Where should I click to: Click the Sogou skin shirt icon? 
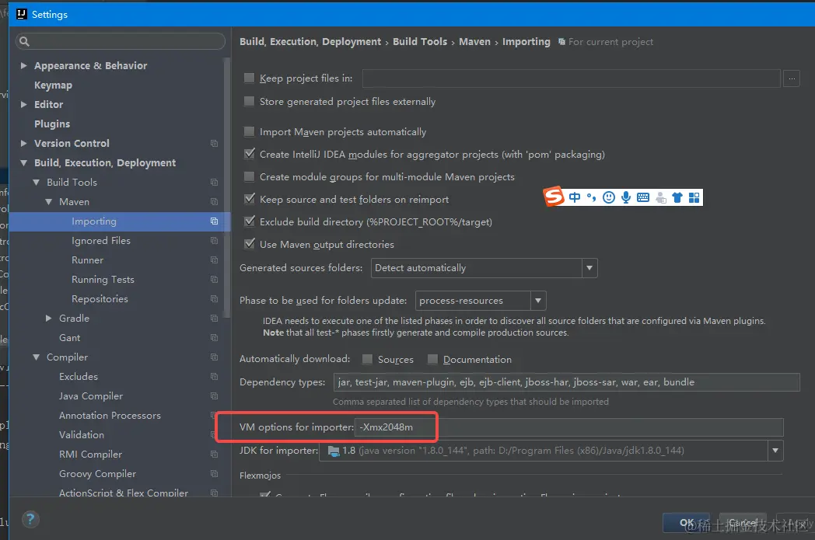pos(677,197)
